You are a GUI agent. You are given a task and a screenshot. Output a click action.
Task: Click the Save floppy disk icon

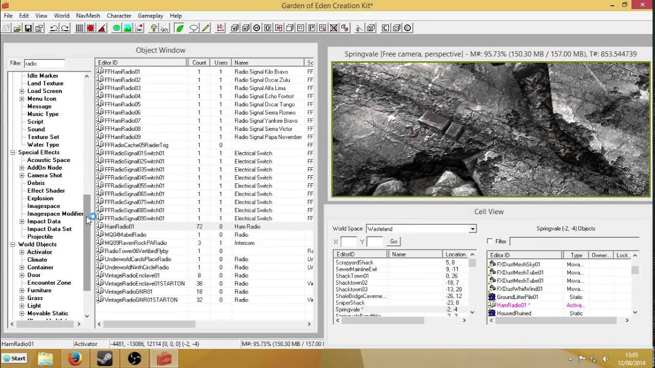click(28, 28)
